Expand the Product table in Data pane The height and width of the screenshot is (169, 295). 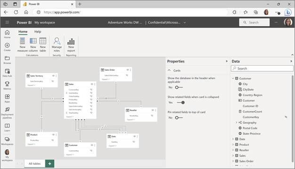233,145
